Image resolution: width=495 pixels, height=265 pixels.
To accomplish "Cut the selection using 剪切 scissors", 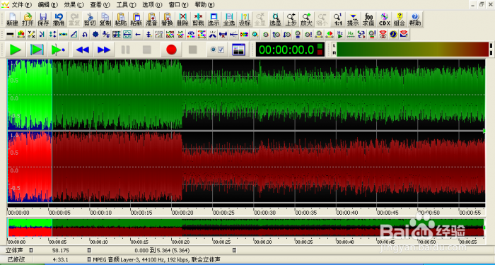I will tap(90, 20).
